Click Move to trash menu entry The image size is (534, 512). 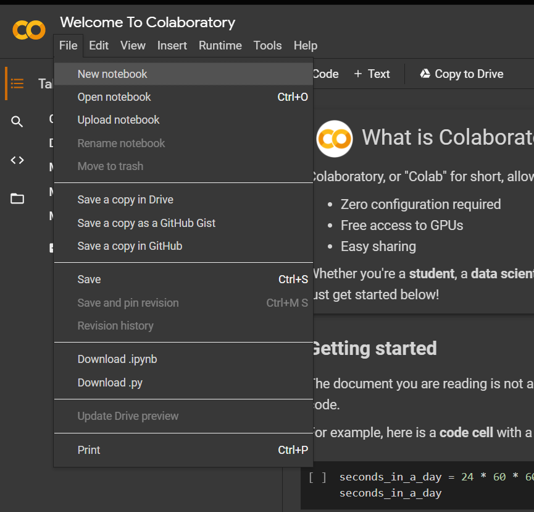183,166
